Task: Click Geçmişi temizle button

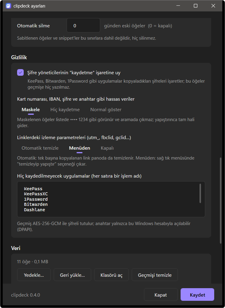Action: (154, 275)
